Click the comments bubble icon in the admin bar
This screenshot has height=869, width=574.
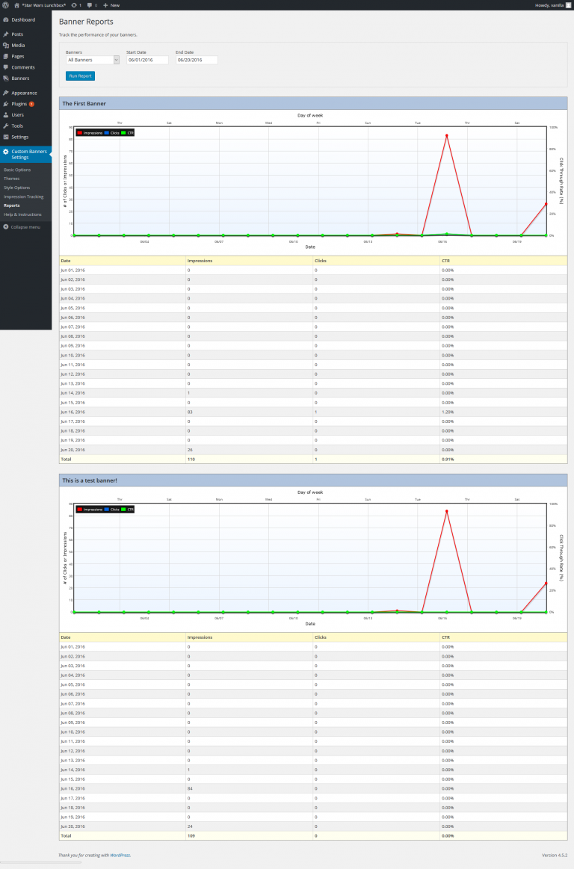[90, 4]
